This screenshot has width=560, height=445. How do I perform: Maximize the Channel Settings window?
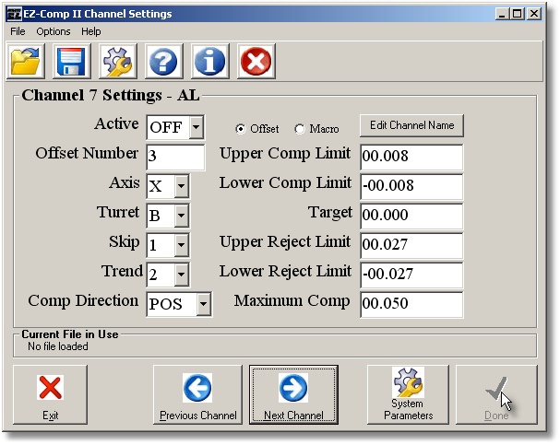518,14
